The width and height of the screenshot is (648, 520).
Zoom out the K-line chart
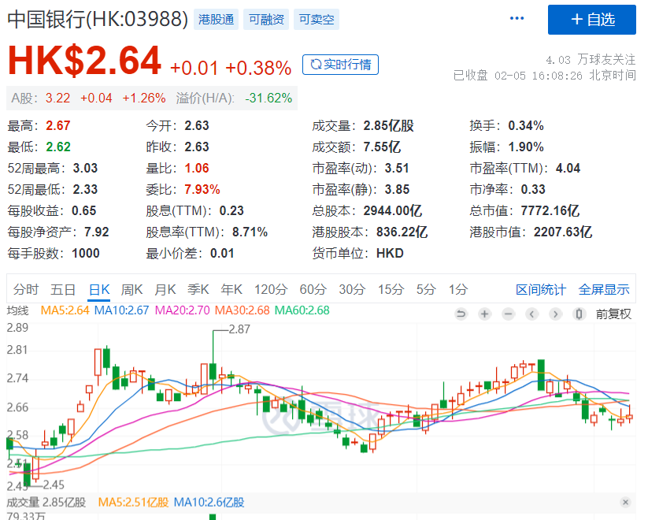coord(509,314)
